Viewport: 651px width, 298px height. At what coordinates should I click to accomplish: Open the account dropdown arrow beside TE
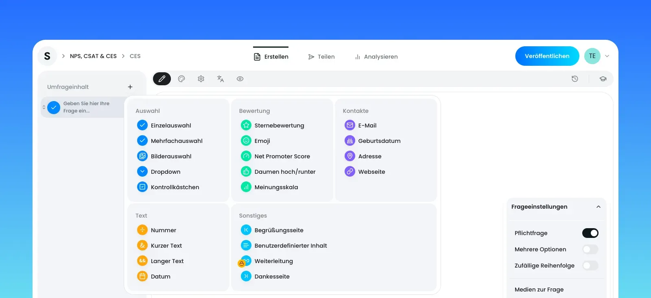[607, 56]
